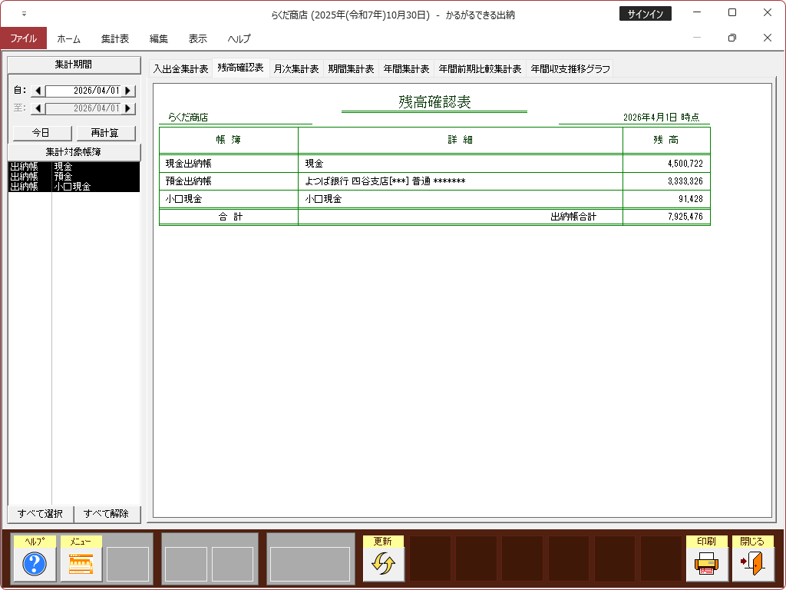The width and height of the screenshot is (786, 590).
Task: Click the blue Help question mark icon
Action: point(35,564)
